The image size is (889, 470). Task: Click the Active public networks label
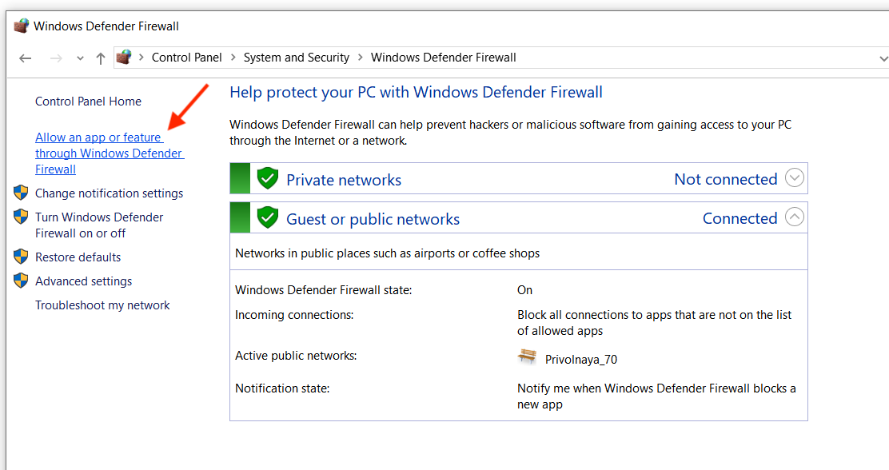click(296, 356)
